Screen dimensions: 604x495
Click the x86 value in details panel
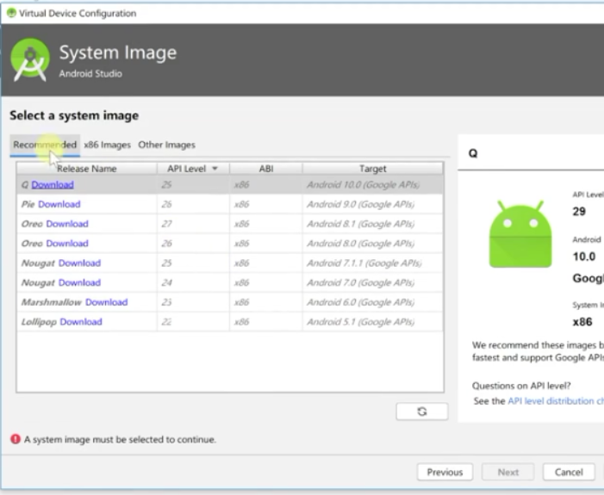coord(582,322)
